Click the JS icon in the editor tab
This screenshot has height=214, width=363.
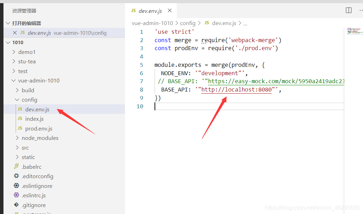click(x=133, y=10)
